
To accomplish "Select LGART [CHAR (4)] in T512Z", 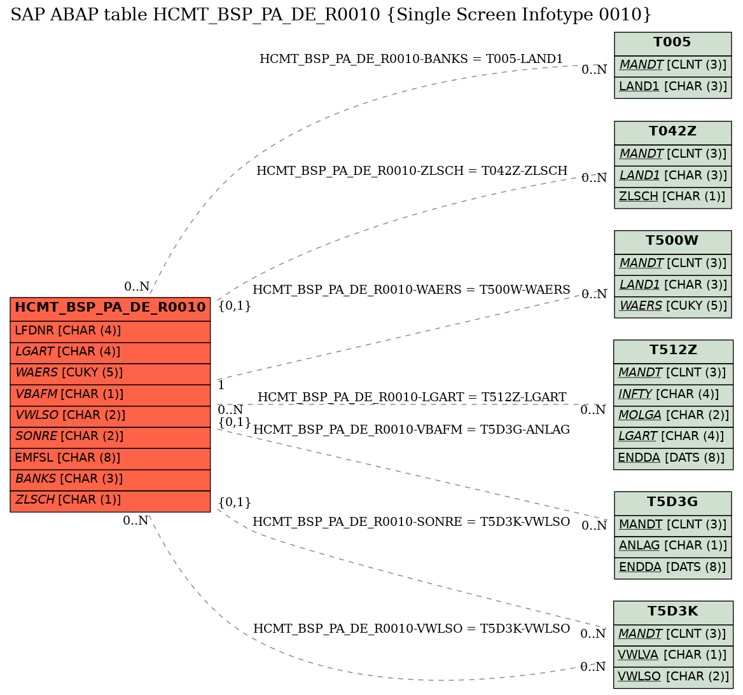I will pyautogui.click(x=673, y=437).
